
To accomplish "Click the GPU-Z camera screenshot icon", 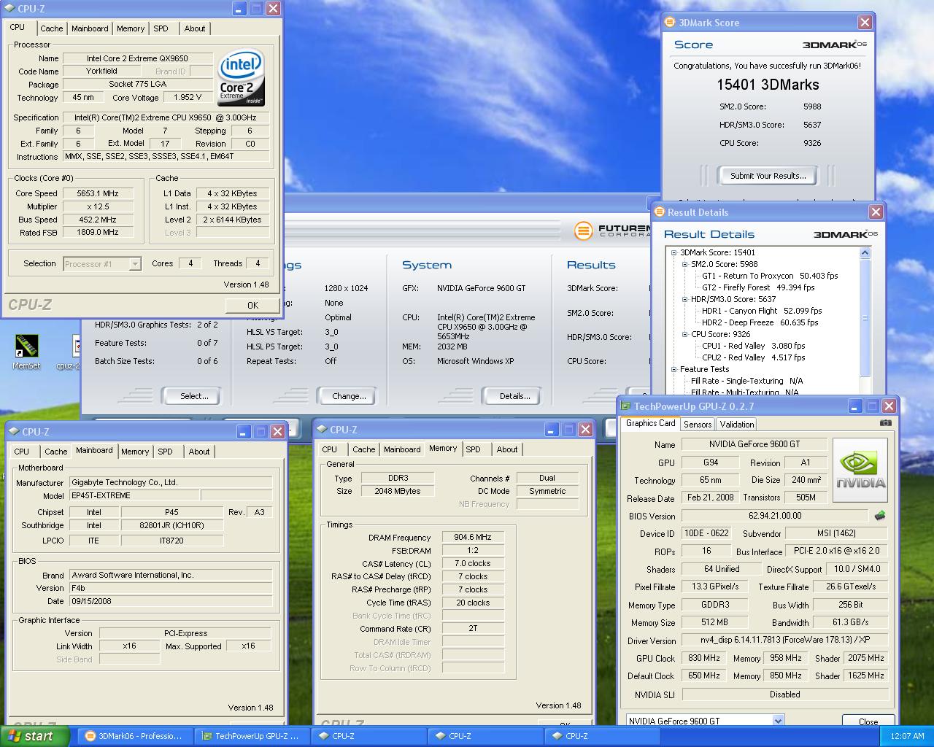I will coord(885,423).
